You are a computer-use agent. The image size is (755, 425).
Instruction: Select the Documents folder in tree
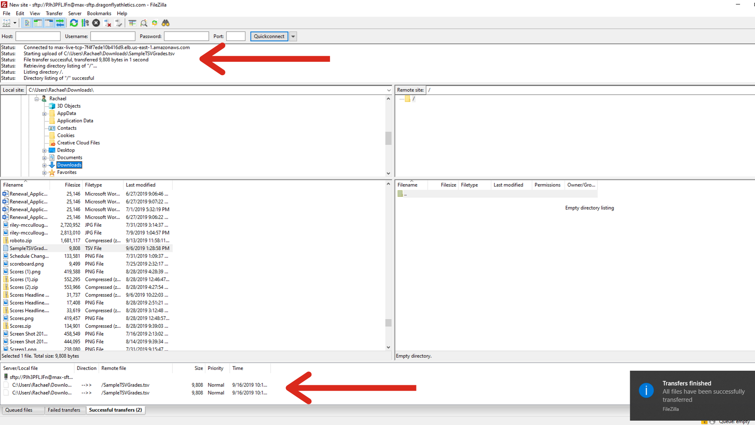(x=69, y=157)
